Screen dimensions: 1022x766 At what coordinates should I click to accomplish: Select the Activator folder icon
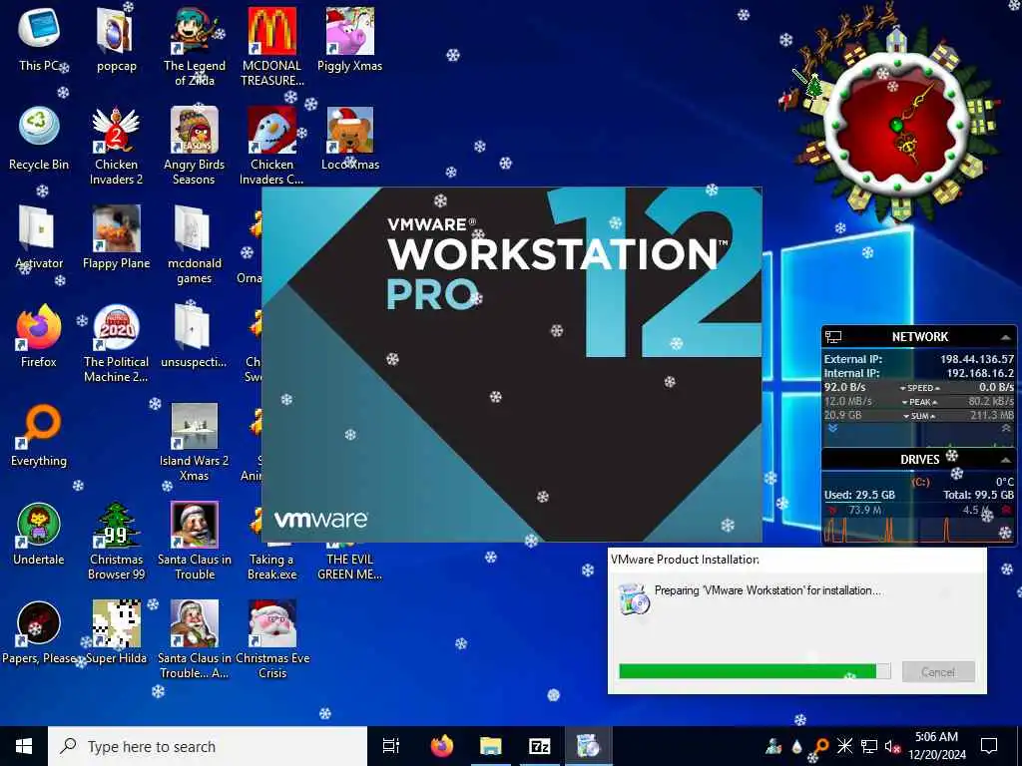click(x=39, y=237)
